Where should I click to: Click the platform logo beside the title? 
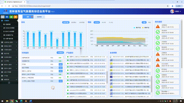(x=5, y=11)
